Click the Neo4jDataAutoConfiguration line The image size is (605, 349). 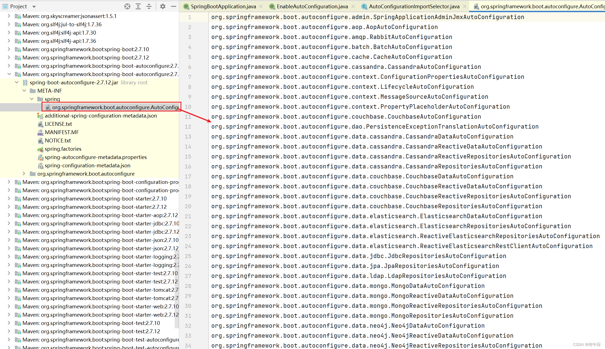tap(348, 326)
